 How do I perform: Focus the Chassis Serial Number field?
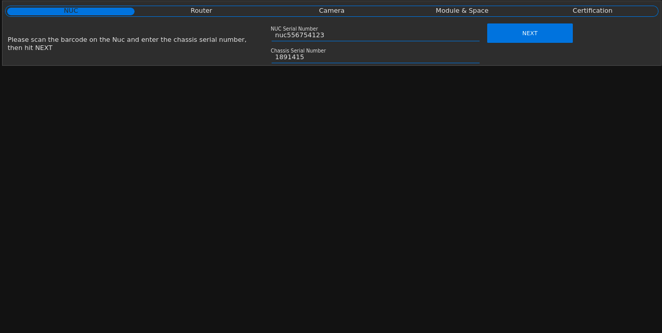[x=375, y=57]
